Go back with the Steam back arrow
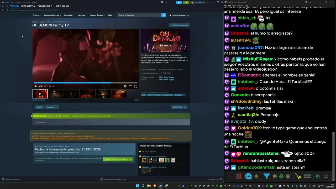The image size is (336, 189). pyautogui.click(x=3, y=6)
